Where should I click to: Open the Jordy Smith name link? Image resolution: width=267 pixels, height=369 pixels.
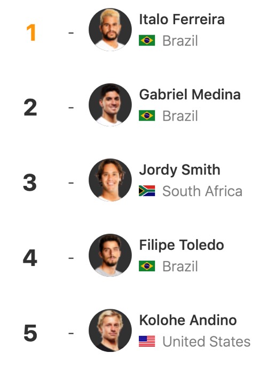180,170
